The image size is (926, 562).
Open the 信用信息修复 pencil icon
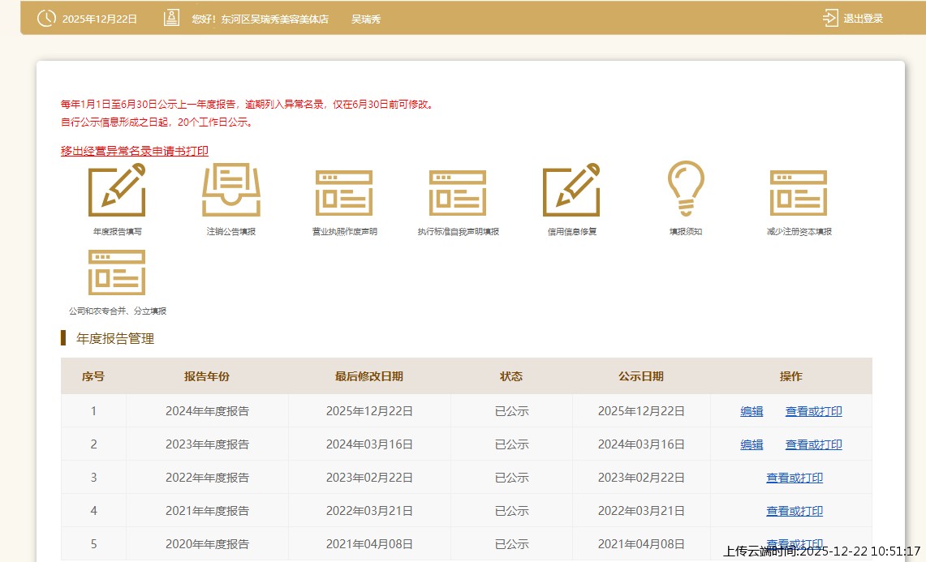pyautogui.click(x=571, y=190)
